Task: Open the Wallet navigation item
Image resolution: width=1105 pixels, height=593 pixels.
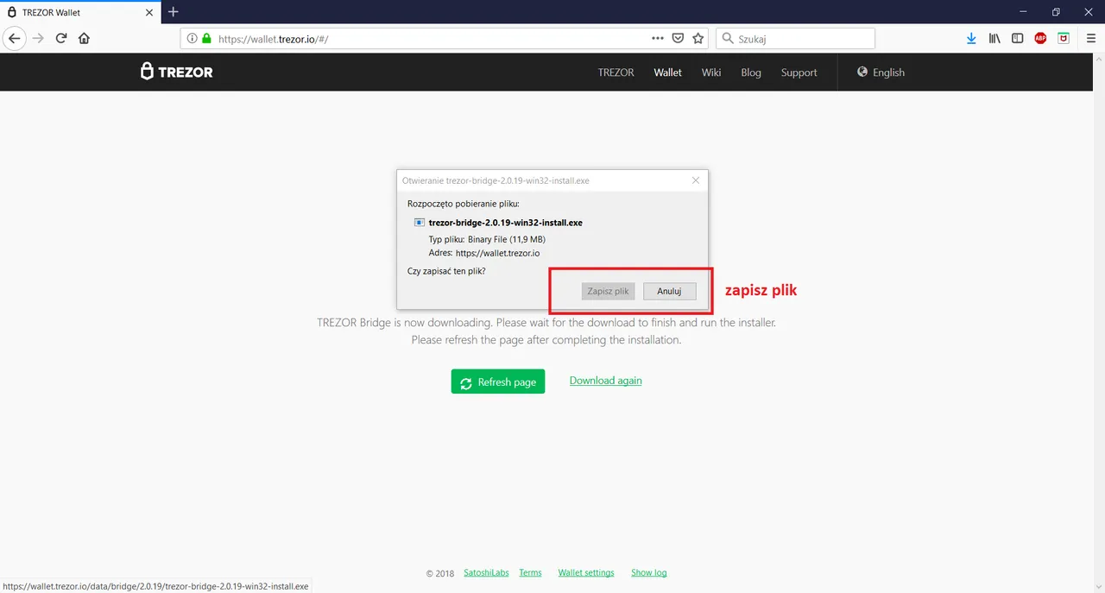Action: click(667, 73)
